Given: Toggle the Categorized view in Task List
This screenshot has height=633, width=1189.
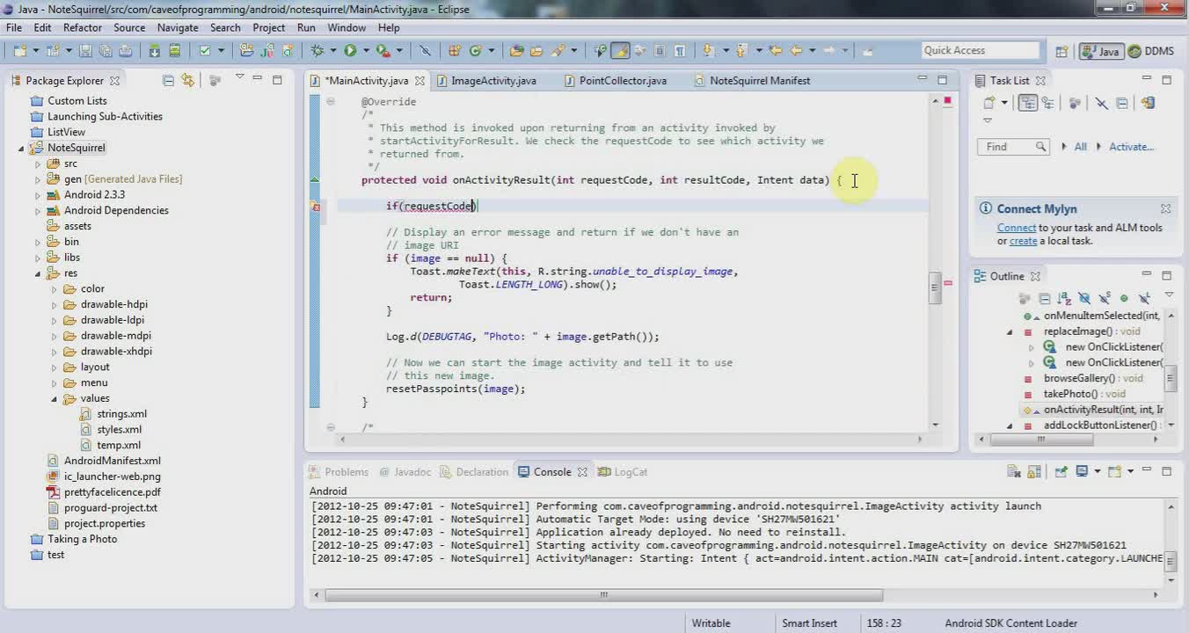Looking at the screenshot, I should click(1027, 104).
